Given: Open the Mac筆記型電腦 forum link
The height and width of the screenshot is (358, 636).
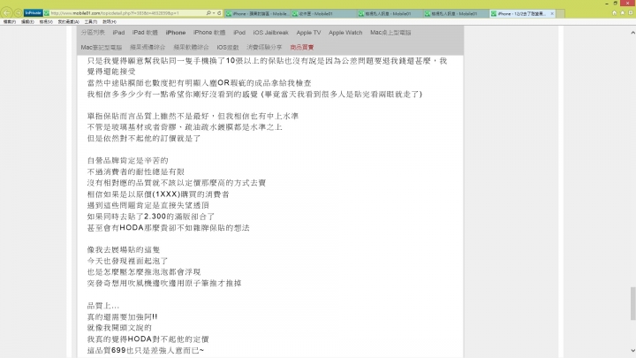Looking at the screenshot, I should (101, 48).
